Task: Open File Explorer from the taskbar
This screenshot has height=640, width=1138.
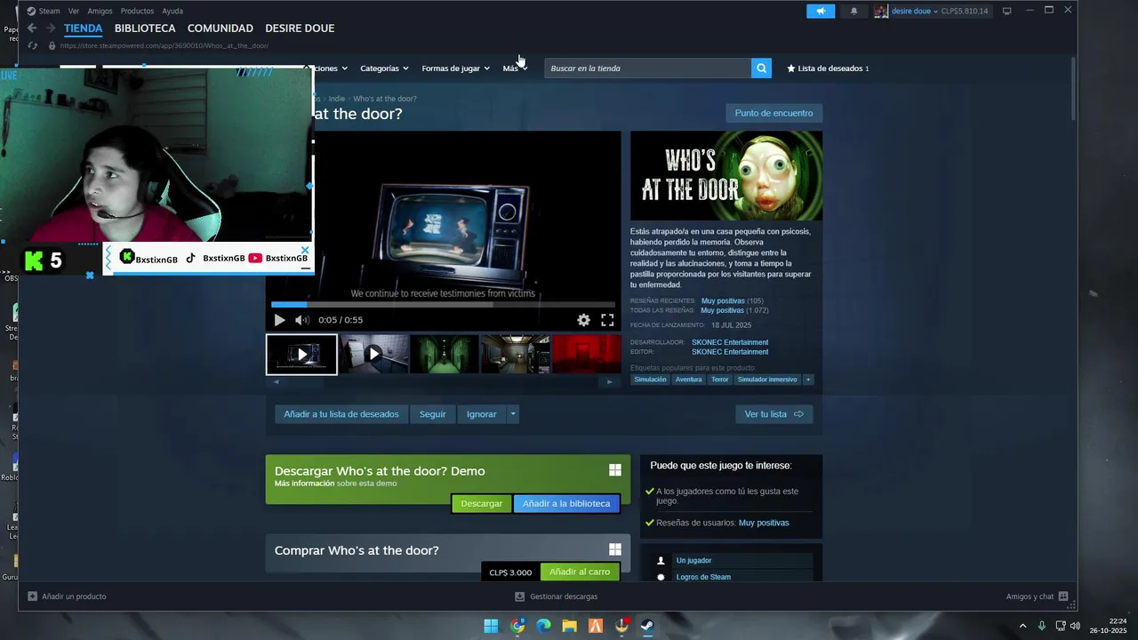Action: pos(569,626)
